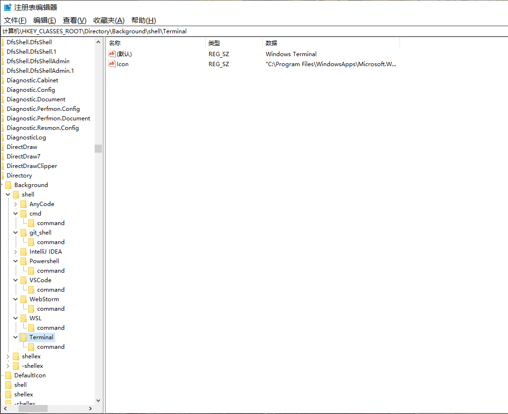This screenshot has width=508, height=414.
Task: Click folder icon of command under WSL
Action: pos(31,328)
